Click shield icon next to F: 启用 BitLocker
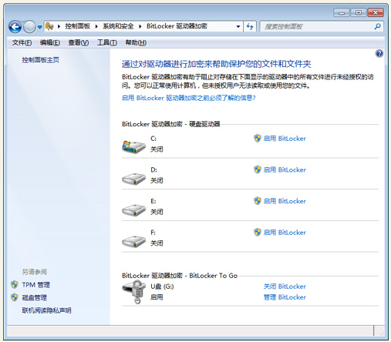Screen dimensions: 391x342 258,232
